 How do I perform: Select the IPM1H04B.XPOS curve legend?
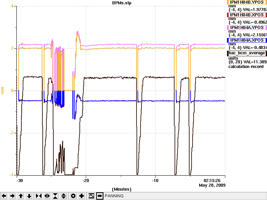pos(247,15)
